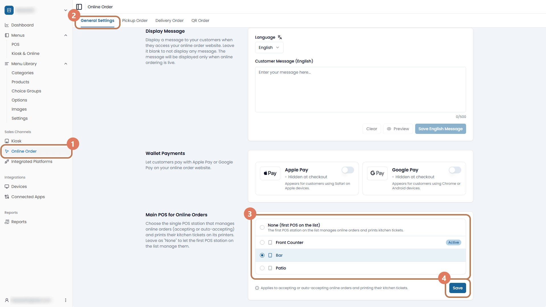Open Products in Menu Library
Screen dimensions: 546x307
[x=20, y=82]
